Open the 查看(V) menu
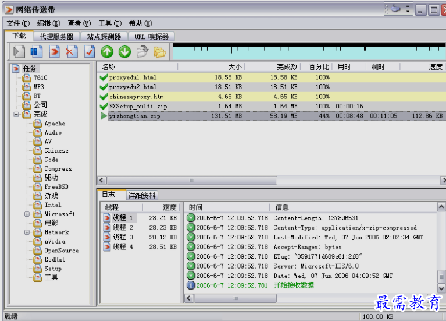The height and width of the screenshot is (321, 446). coord(79,23)
